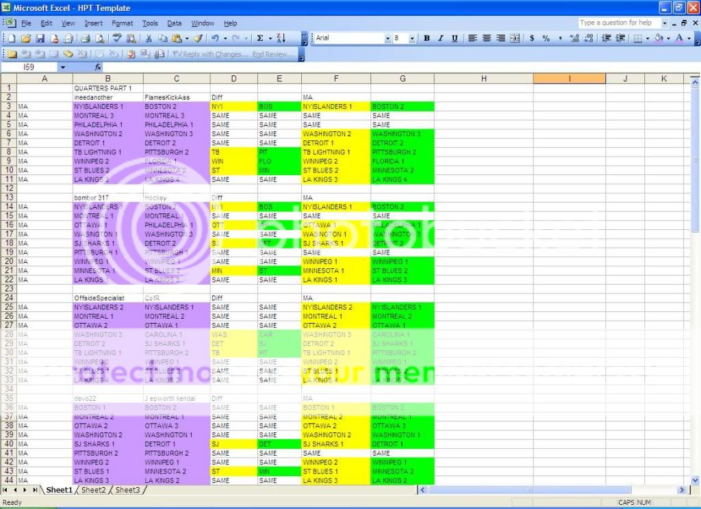The width and height of the screenshot is (701, 509).
Task: Expand the Paste options arrow
Action: [186, 38]
